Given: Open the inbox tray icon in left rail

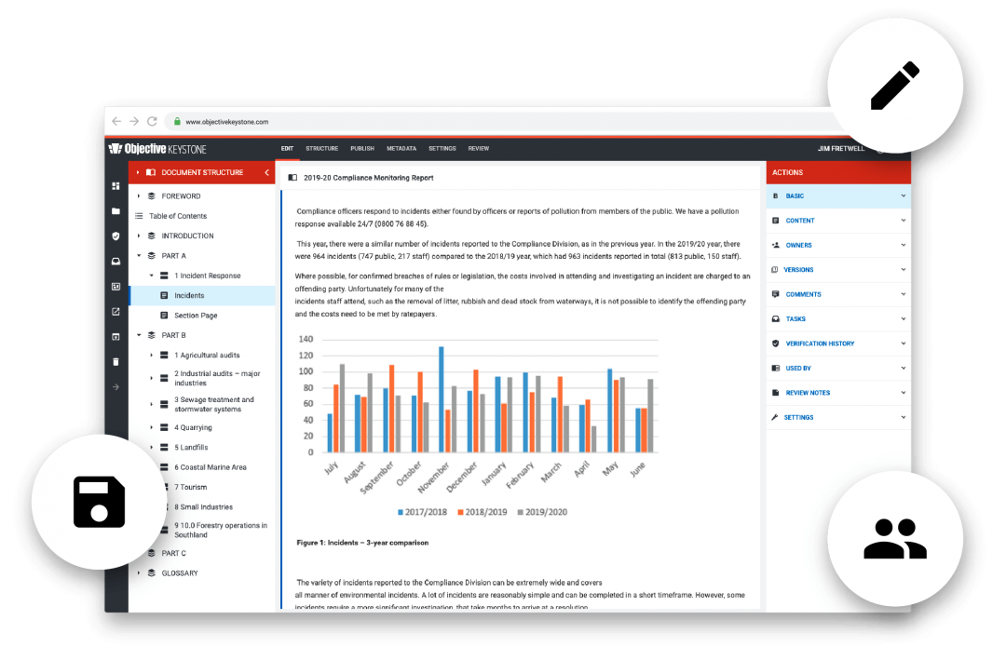Looking at the screenshot, I should (x=115, y=261).
